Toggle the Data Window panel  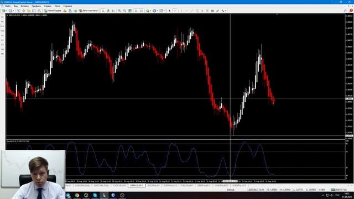point(24,11)
